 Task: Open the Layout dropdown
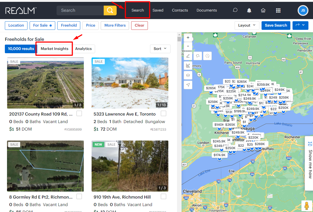pos(247,26)
